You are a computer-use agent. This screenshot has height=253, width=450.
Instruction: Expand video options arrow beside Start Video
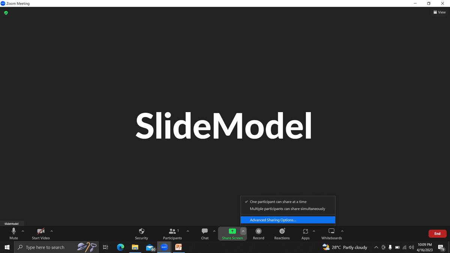[x=52, y=231]
